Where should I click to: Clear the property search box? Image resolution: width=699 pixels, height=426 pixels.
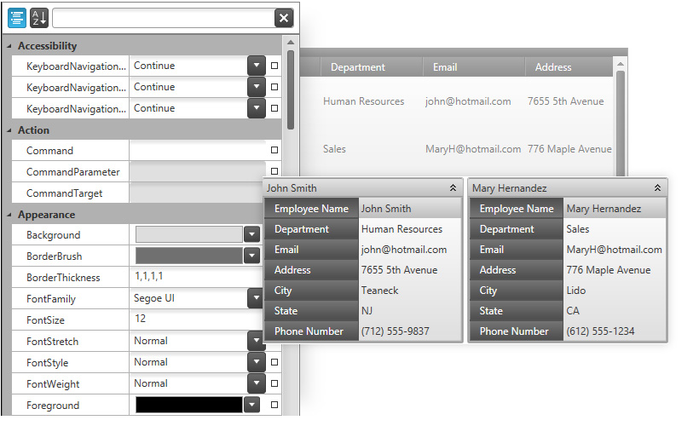284,18
